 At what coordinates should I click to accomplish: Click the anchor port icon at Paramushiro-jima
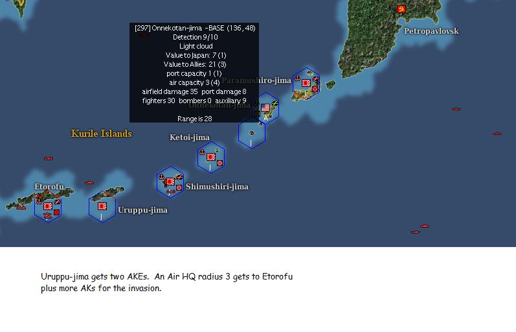click(x=297, y=78)
